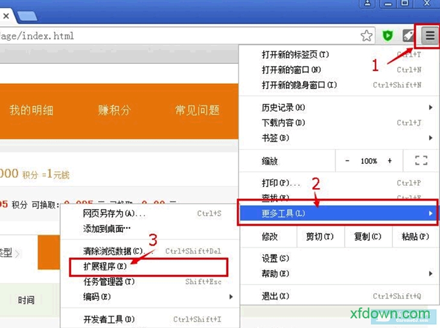Choose 打印 from the menu
Viewport: 440px width, 328px height.
coord(339,183)
